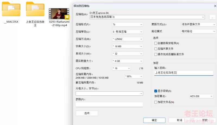Check the 压缩共享文件 option
The width and height of the screenshot is (217, 125).
[156, 49]
